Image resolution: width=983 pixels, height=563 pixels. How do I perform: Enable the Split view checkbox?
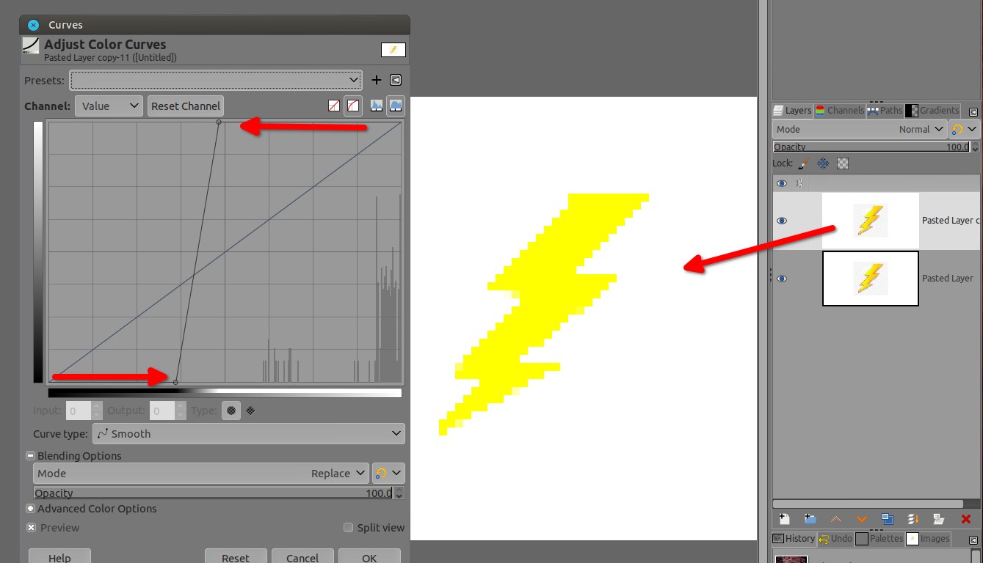(x=349, y=528)
